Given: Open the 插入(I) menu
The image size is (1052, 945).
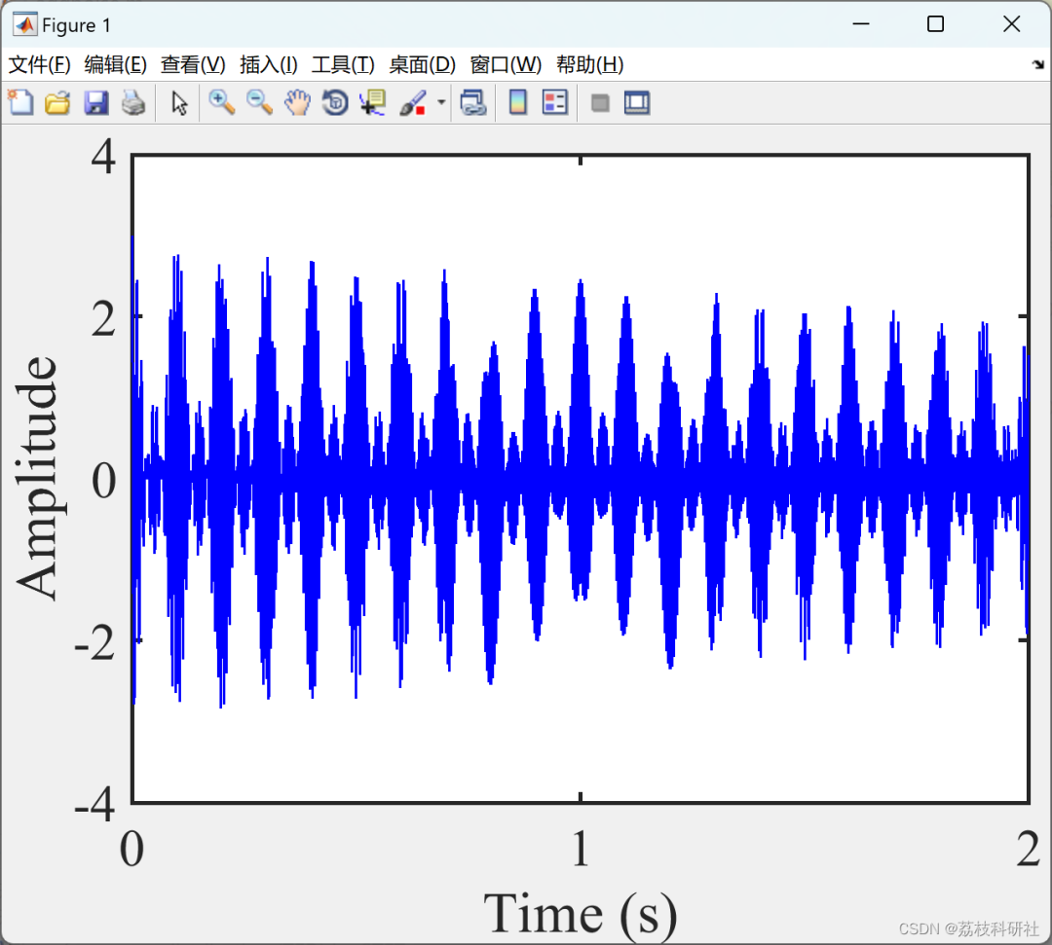Looking at the screenshot, I should pyautogui.click(x=269, y=64).
